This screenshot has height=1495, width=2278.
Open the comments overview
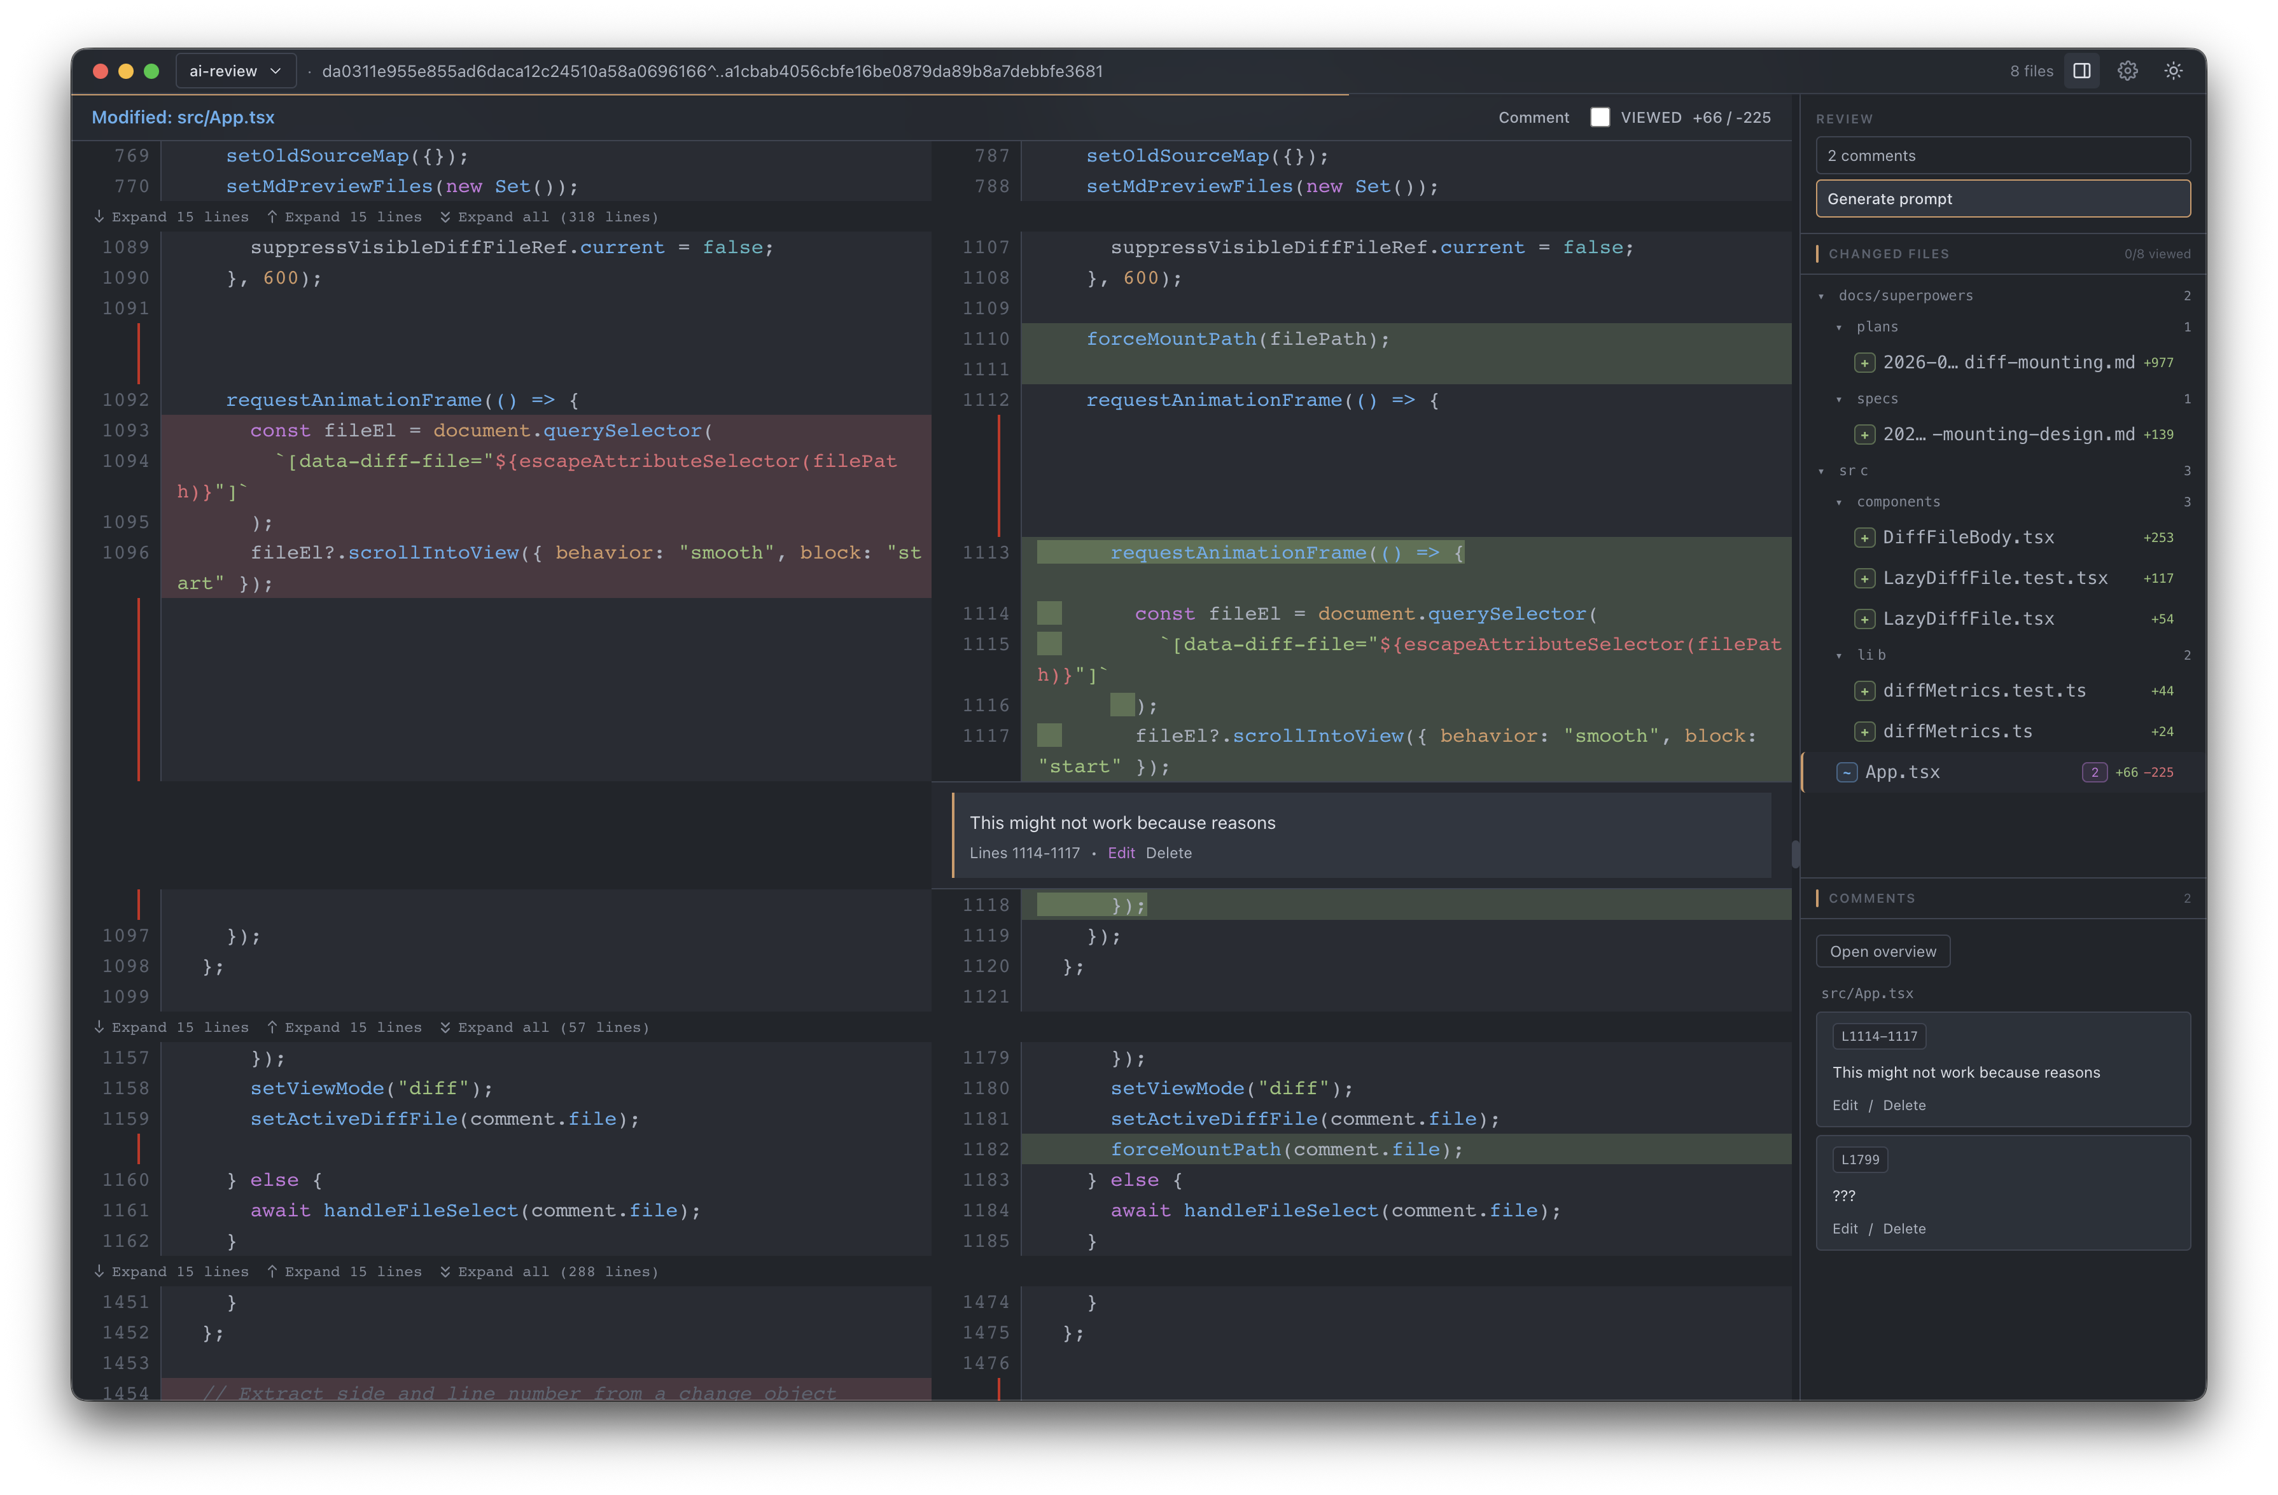(1883, 951)
